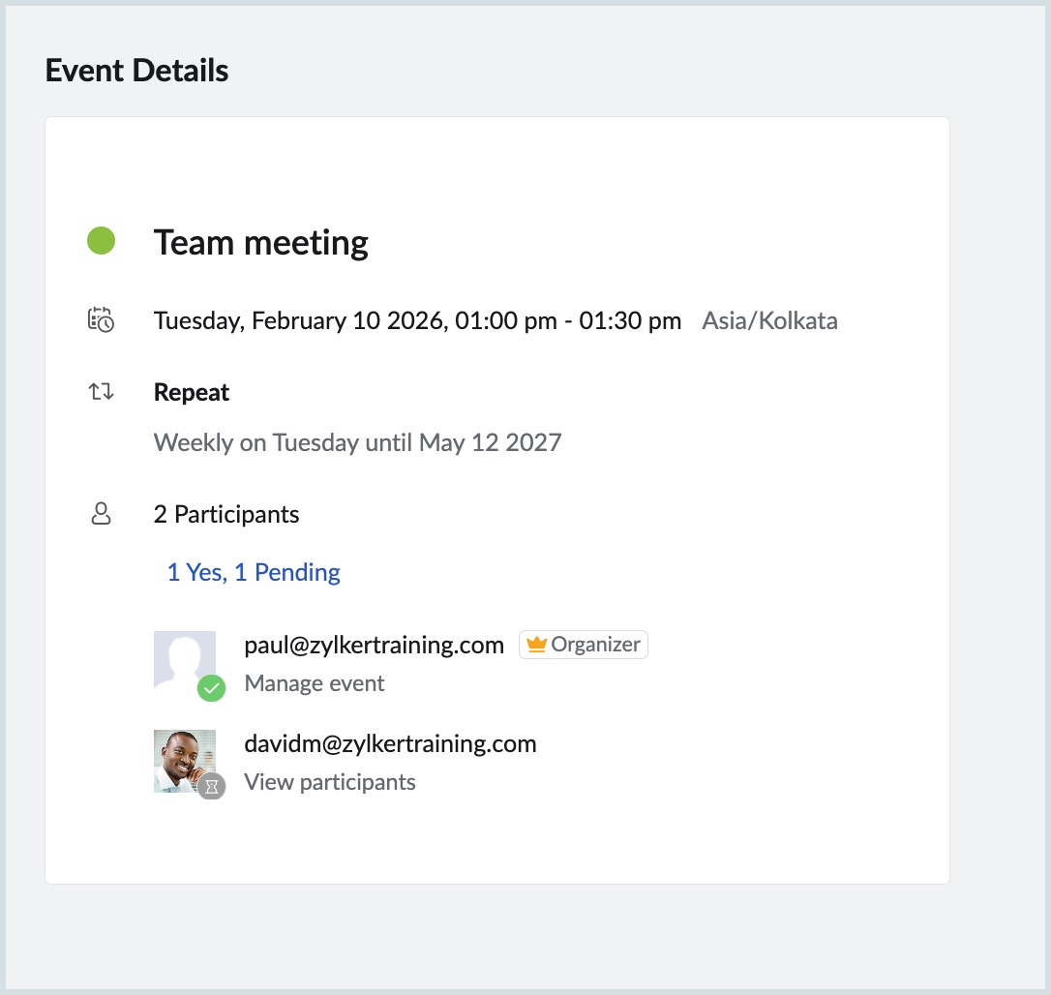Screen dimensions: 1051x995
Task: Select the 2 Participants section header
Action: pyautogui.click(x=225, y=514)
